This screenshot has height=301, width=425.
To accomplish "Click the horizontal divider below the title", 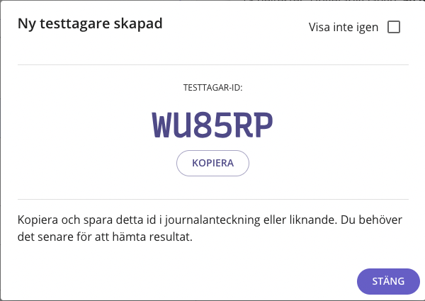I will 213,64.
